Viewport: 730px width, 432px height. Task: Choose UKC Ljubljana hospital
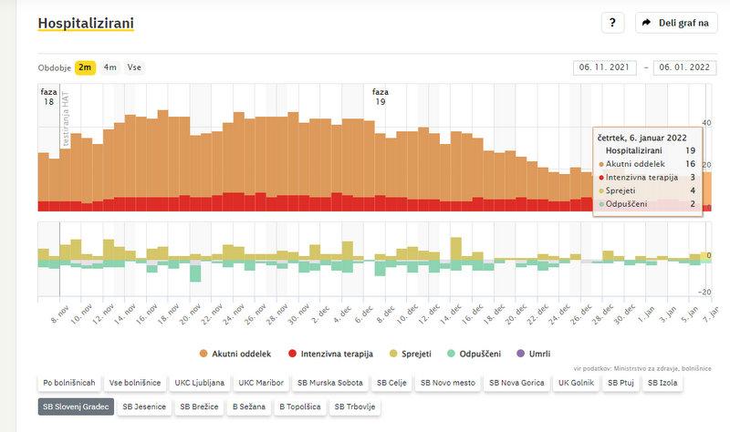[201, 384]
